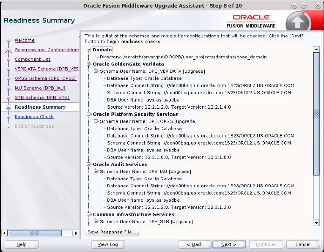Viewport: 324px width, 252px height.
Task: Select OPSS Source Version 12.2.1.0.0 row
Action: pyautogui.click(x=169, y=157)
